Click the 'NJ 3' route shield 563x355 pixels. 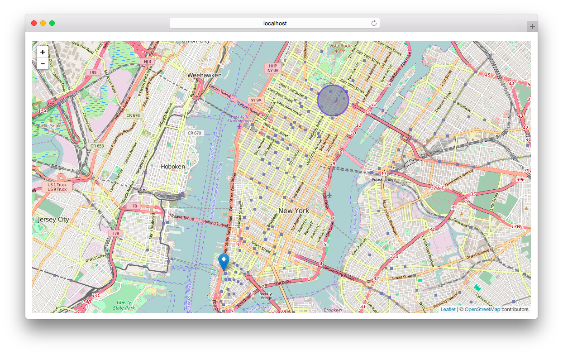coord(147,61)
